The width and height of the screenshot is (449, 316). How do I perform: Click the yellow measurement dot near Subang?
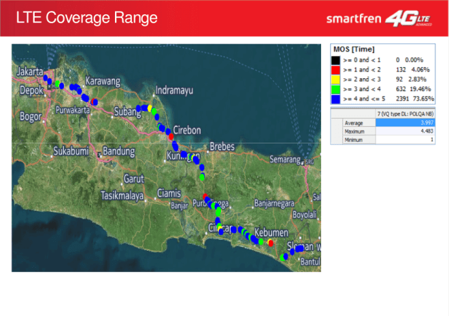click(x=150, y=108)
